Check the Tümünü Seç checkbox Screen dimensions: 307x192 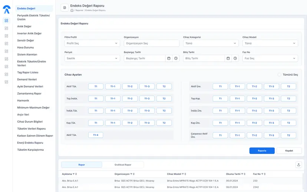tap(280, 75)
